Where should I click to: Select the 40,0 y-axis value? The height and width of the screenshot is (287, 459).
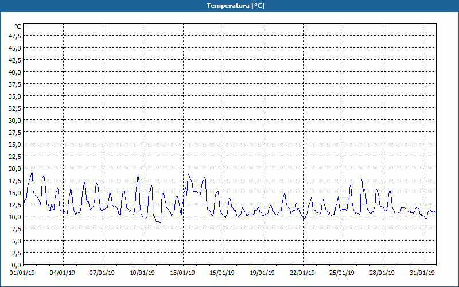[x=15, y=72]
